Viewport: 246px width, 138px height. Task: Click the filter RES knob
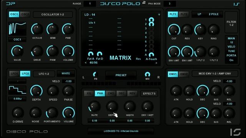point(187,30)
